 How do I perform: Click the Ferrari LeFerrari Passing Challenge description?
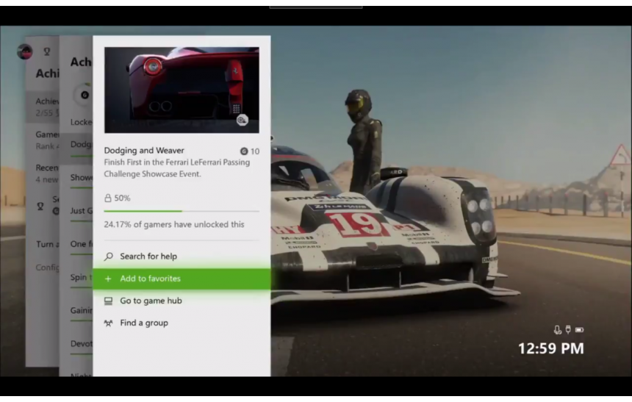(177, 168)
